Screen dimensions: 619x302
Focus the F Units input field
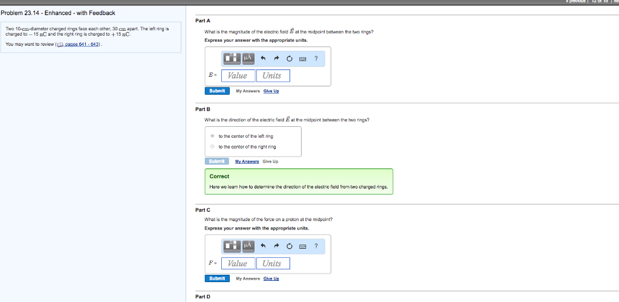[x=273, y=263]
